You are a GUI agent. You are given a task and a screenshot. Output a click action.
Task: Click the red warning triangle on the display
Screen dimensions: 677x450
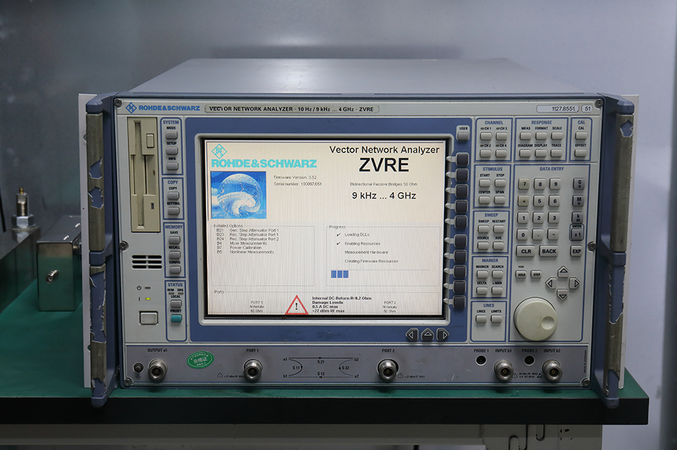coord(296,305)
